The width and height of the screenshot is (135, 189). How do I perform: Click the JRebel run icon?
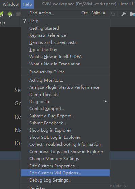pyautogui.click(x=2, y=14)
